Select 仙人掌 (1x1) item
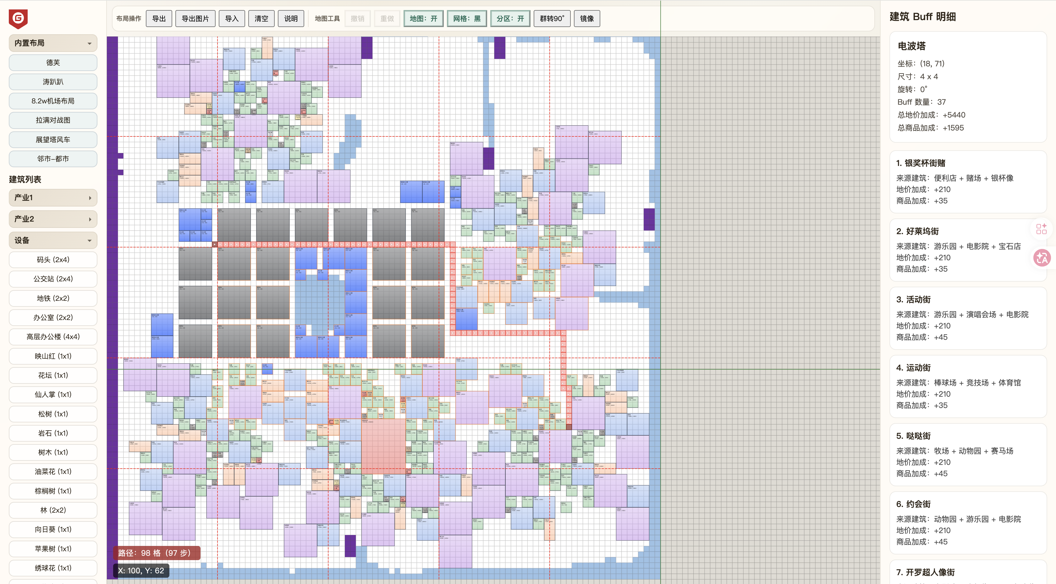 [53, 394]
